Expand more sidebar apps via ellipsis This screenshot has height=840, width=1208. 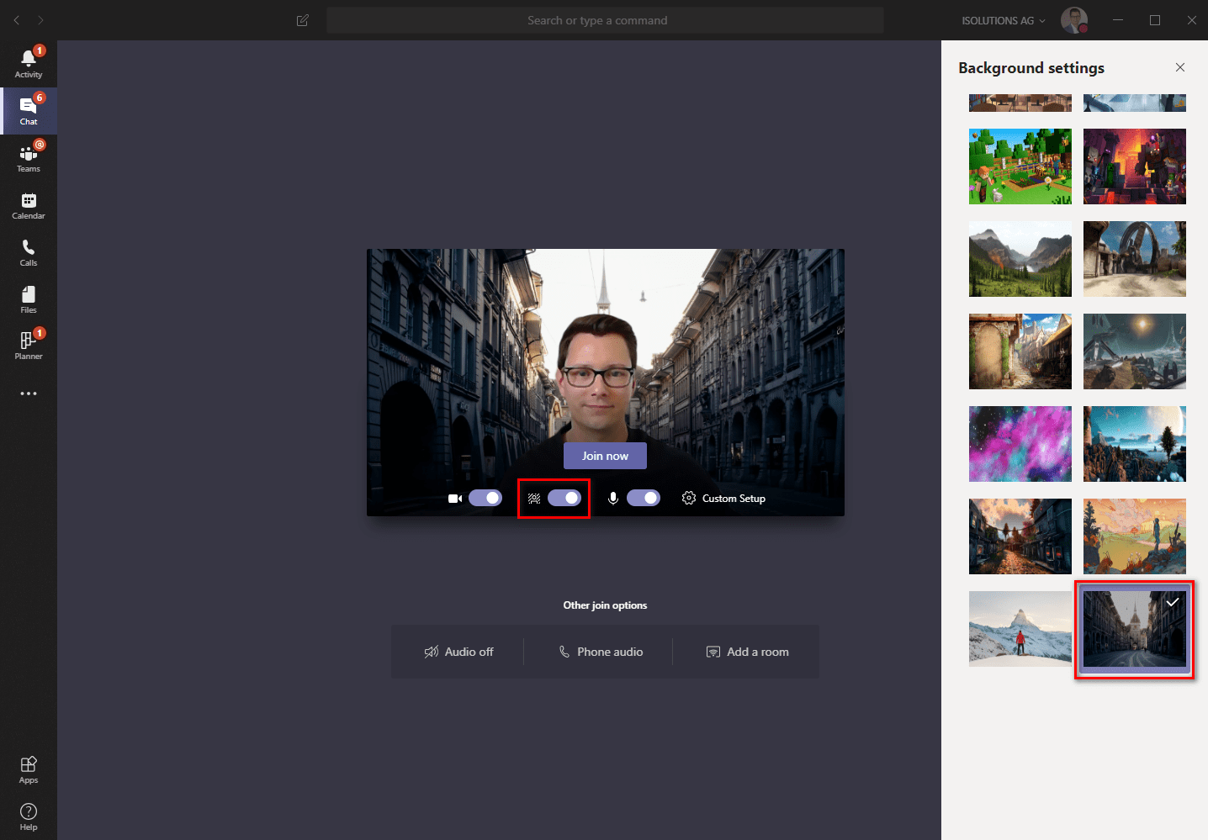click(x=29, y=393)
